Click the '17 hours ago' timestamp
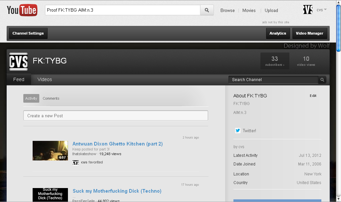Image resolution: width=341 pixels, height=202 pixels. click(x=190, y=185)
